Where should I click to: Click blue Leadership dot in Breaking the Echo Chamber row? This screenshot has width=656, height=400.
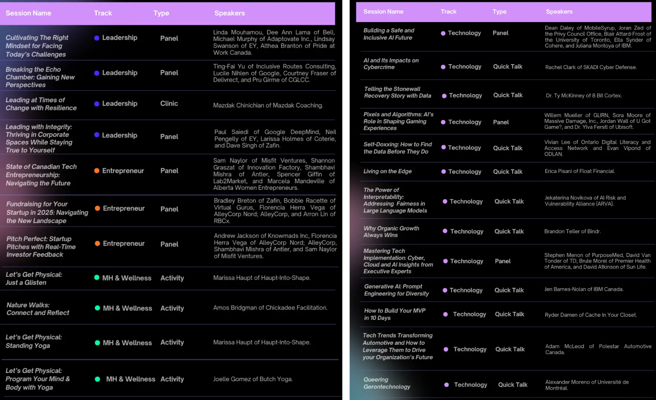(96, 73)
